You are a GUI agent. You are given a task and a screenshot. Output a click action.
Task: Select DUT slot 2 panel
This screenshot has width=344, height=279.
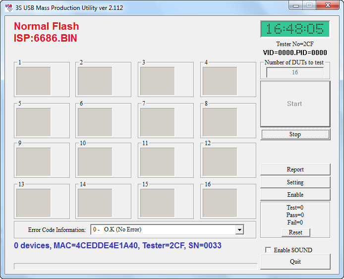[x=103, y=80]
